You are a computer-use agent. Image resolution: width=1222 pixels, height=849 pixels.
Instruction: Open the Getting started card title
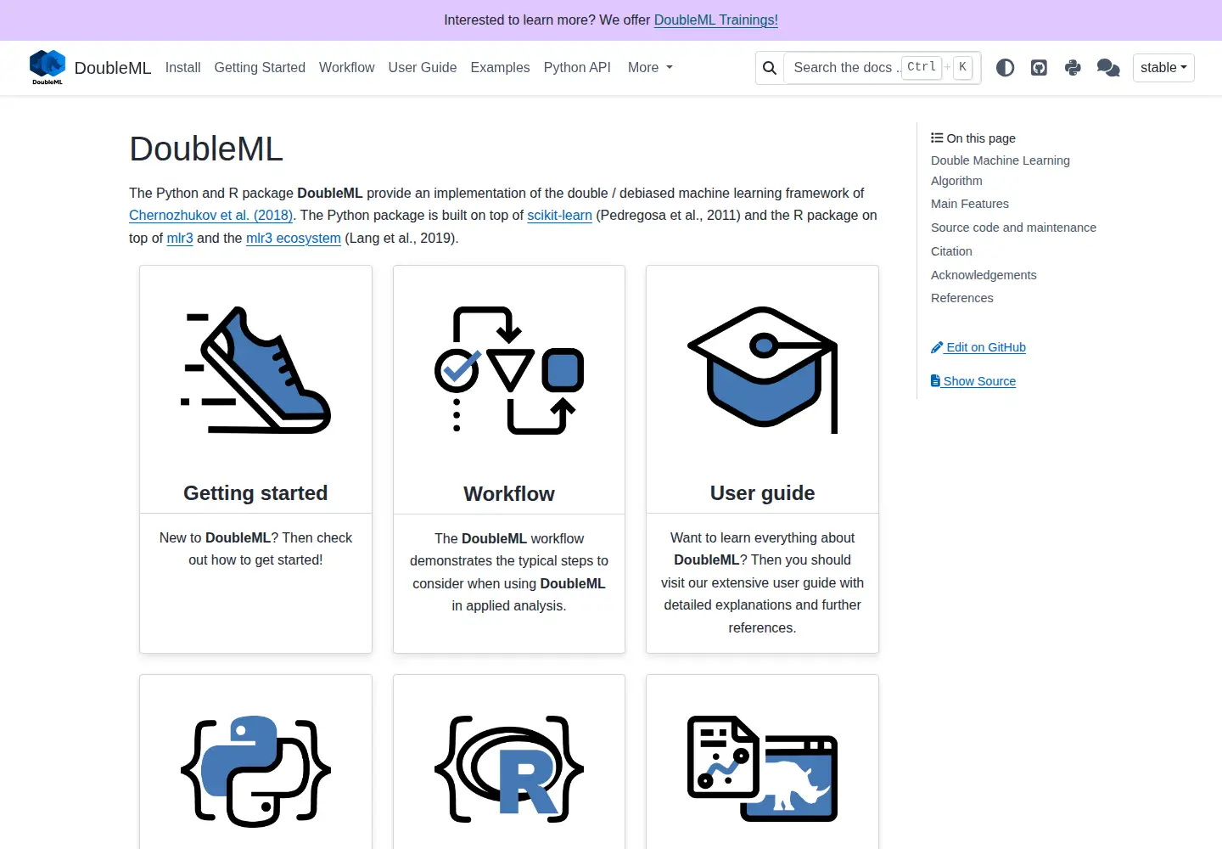point(255,493)
